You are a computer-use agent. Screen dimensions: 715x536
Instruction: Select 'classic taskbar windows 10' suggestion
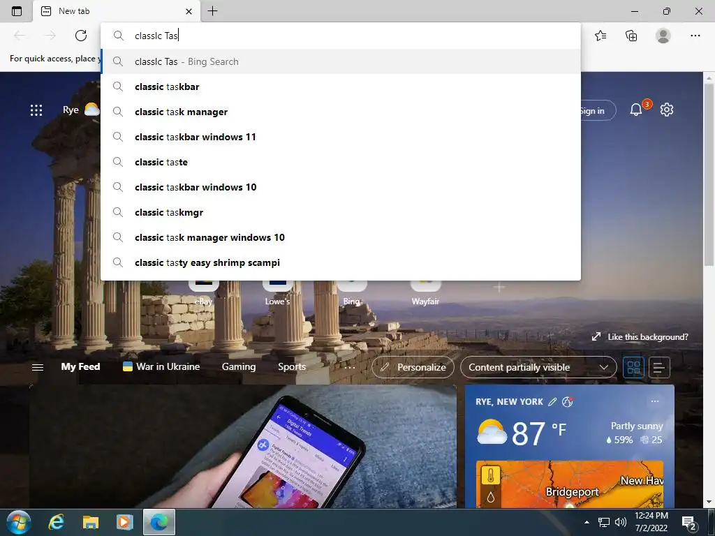(340, 187)
